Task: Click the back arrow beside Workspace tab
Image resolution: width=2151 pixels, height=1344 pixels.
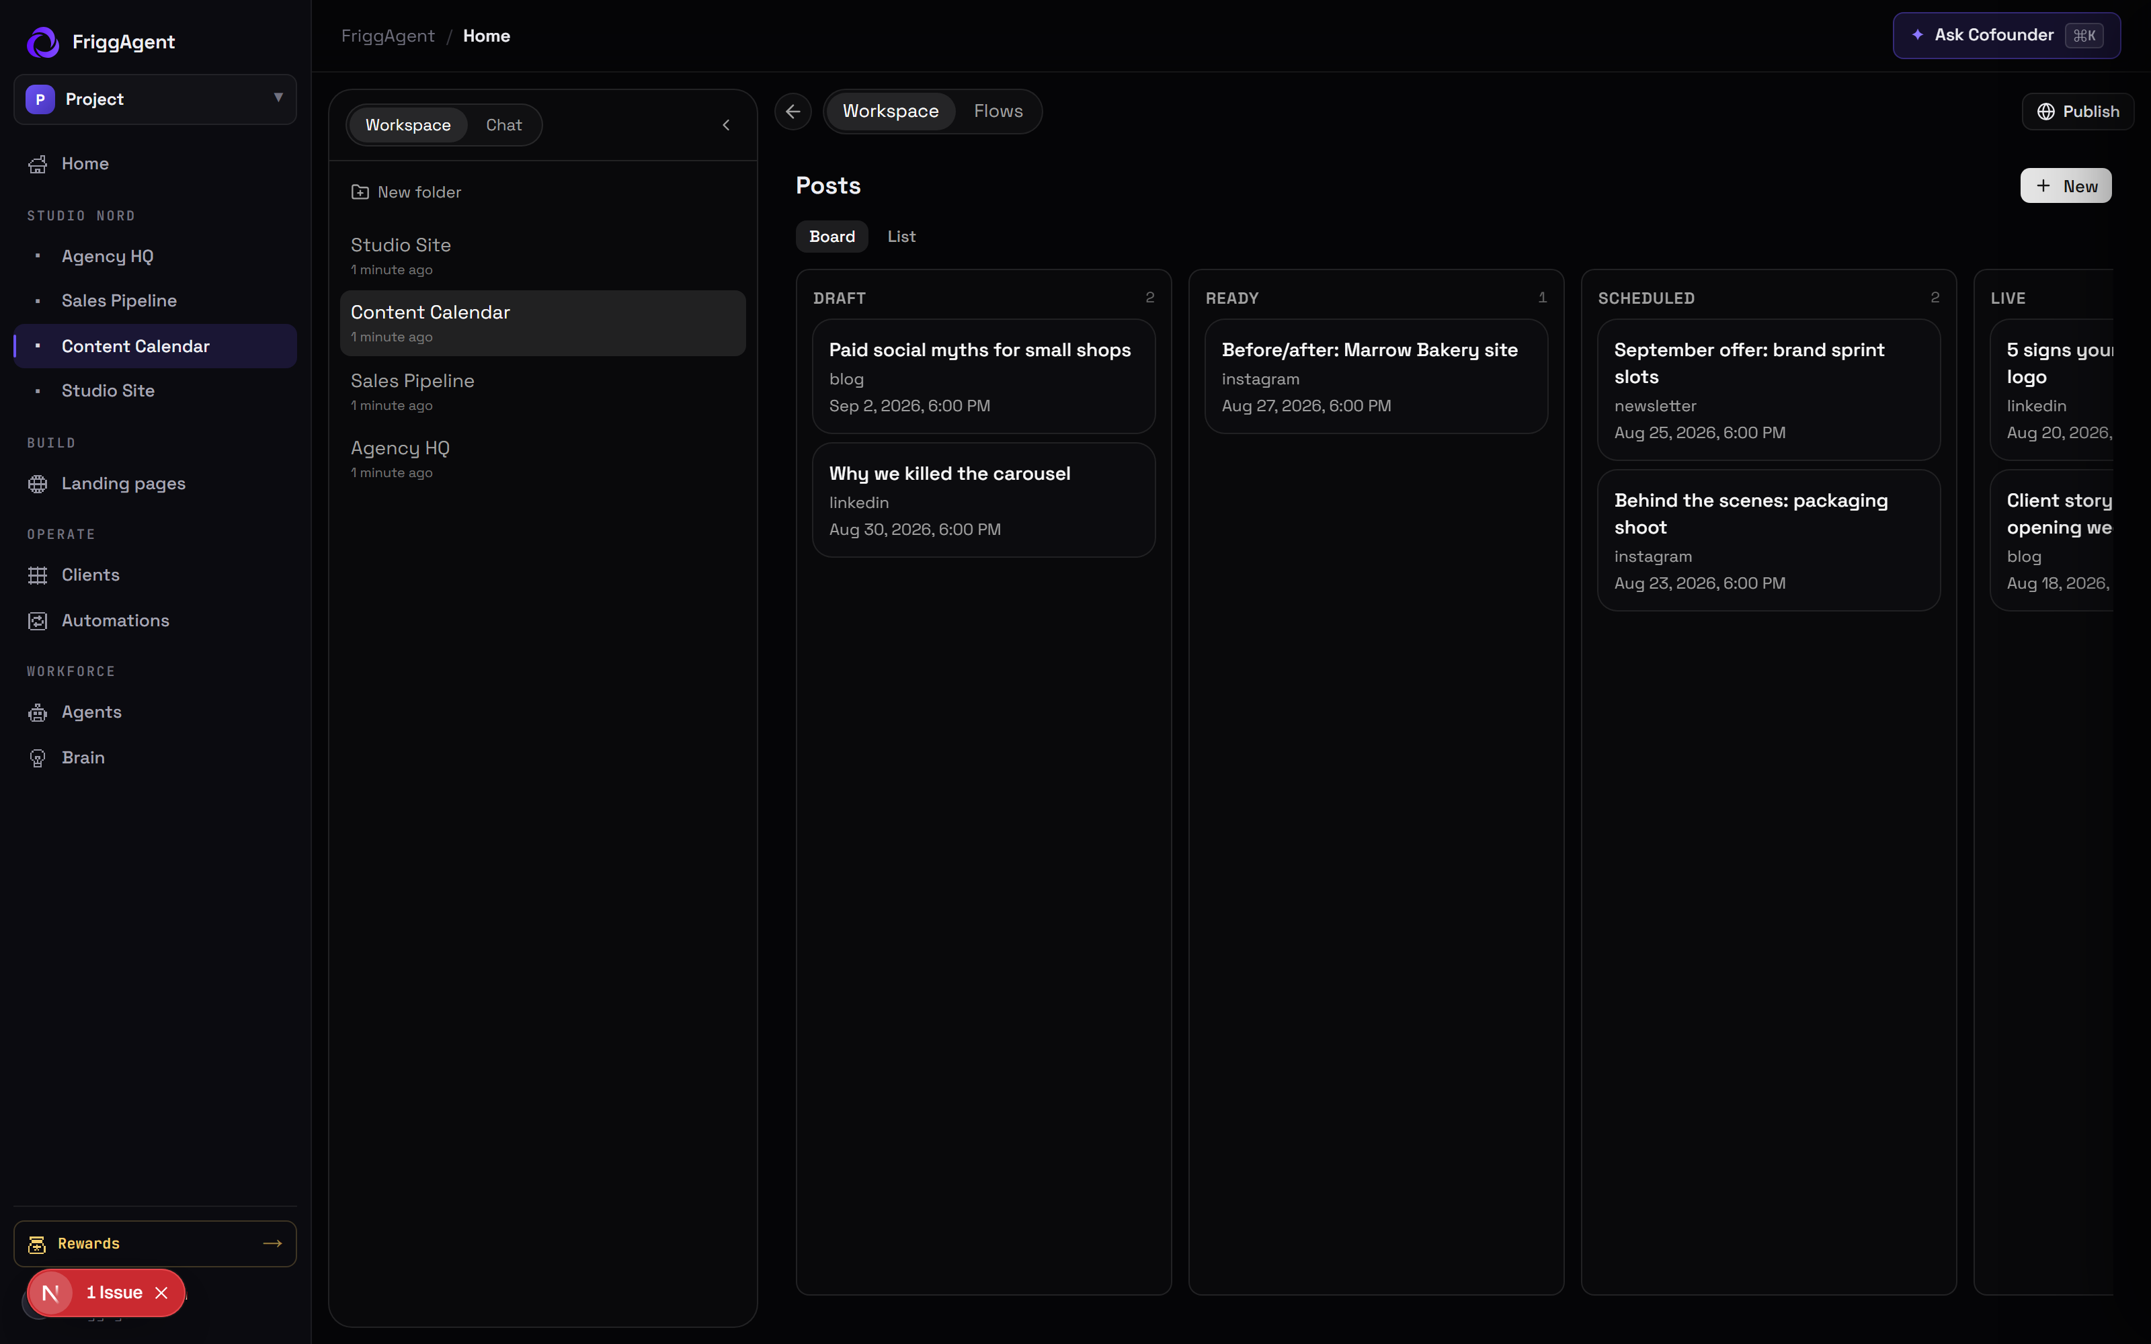Action: (793, 112)
